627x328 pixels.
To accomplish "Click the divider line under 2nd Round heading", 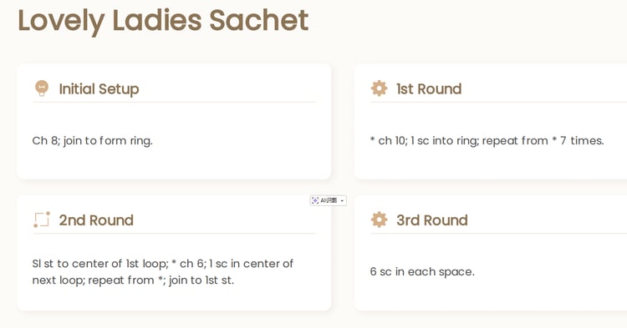I will tap(174, 234).
